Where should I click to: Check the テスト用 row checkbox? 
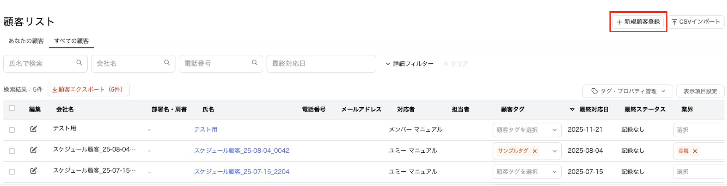12,130
